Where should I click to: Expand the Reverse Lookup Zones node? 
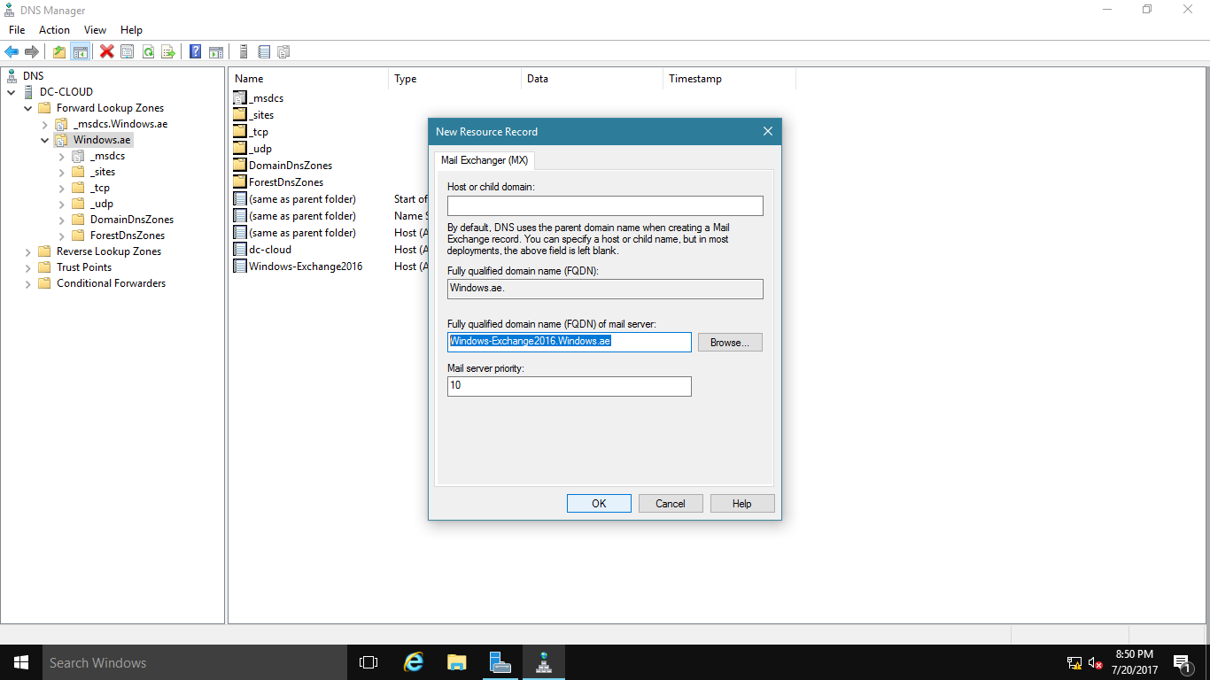click(x=27, y=251)
